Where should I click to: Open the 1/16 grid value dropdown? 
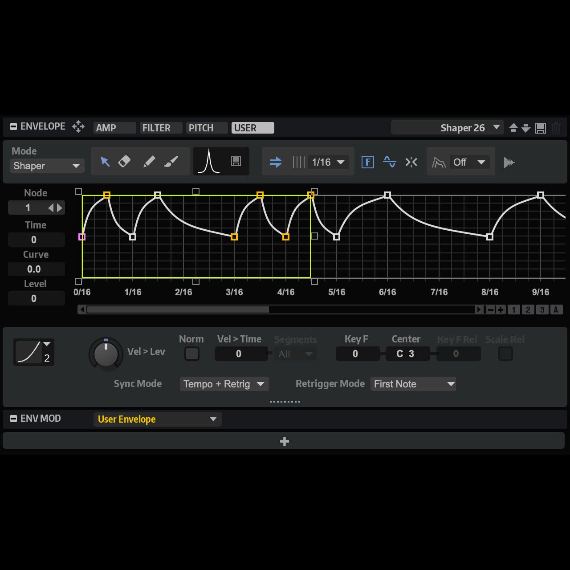point(330,162)
